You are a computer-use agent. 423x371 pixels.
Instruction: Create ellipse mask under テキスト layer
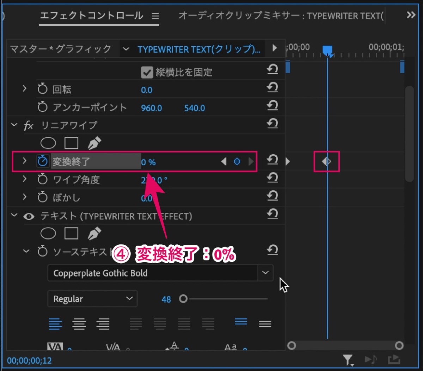48,233
